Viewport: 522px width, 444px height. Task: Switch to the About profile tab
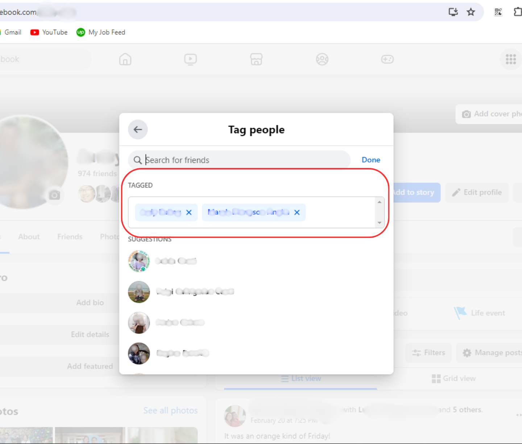click(x=29, y=237)
